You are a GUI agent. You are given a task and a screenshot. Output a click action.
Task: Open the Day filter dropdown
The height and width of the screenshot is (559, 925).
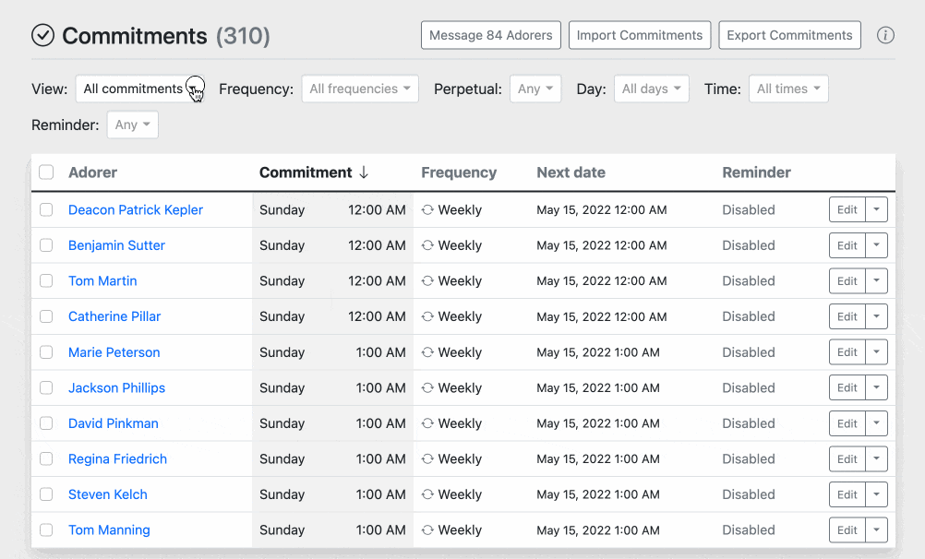pyautogui.click(x=651, y=89)
